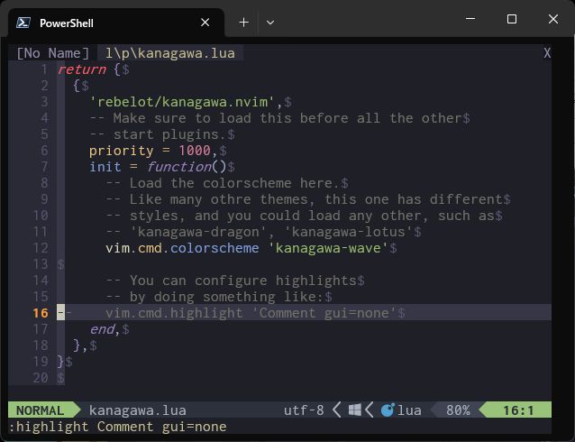
Task: Click the 80% scroll position indicator
Action: (x=458, y=410)
